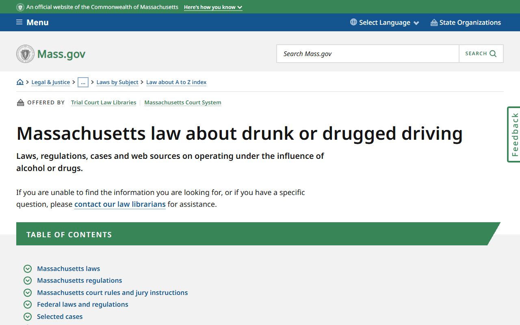Click chevron icon beside court rules and jury instructions
Screen dimensions: 520x325
(x=28, y=292)
